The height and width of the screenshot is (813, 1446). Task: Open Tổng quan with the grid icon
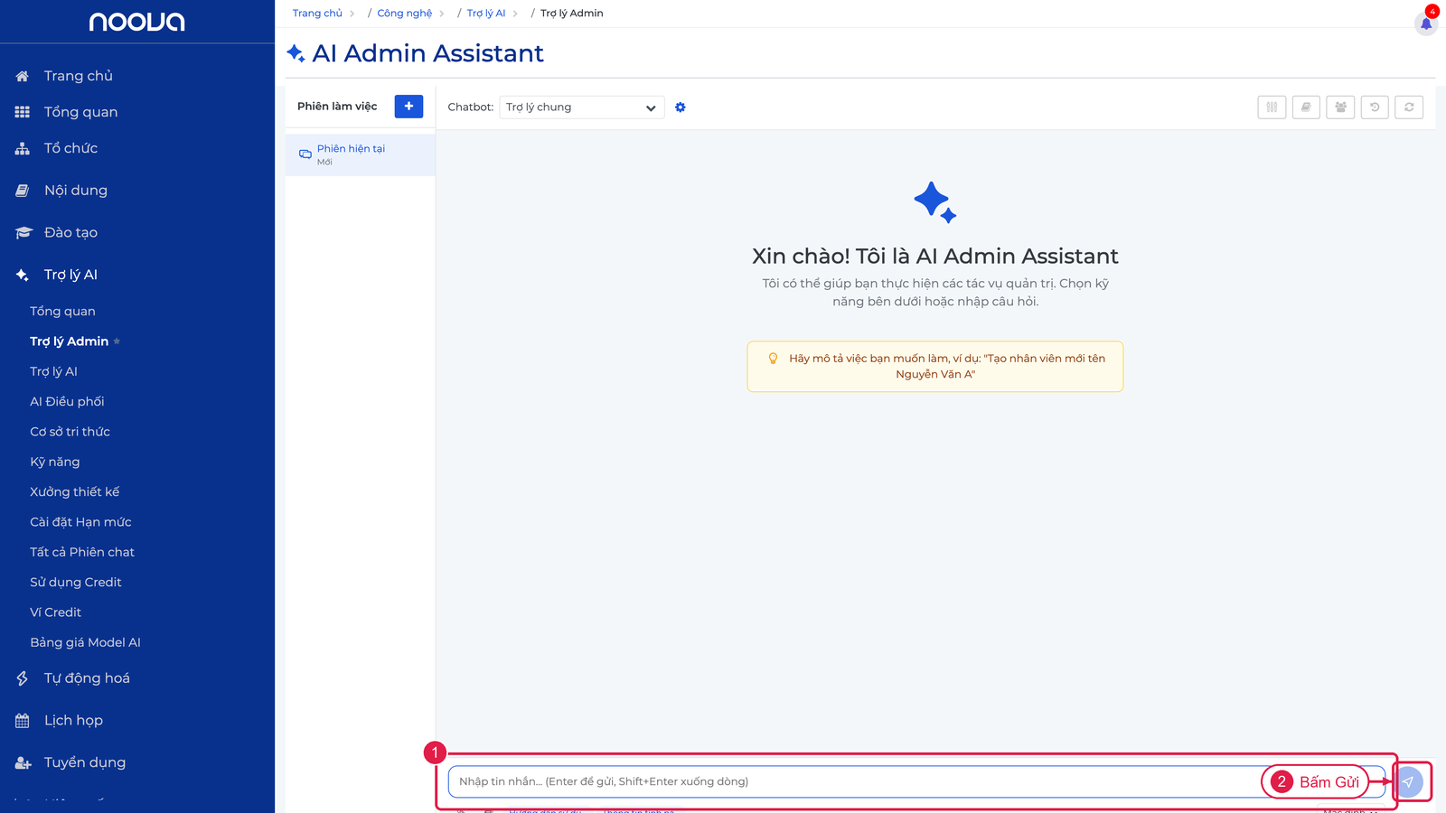(23, 112)
